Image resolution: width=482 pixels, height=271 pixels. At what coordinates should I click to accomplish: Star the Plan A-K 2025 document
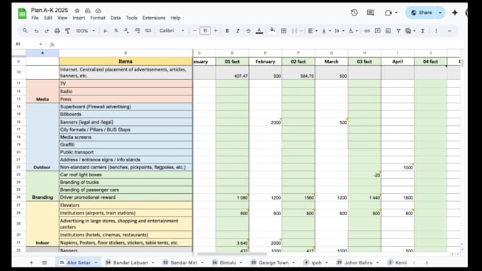(77, 11)
